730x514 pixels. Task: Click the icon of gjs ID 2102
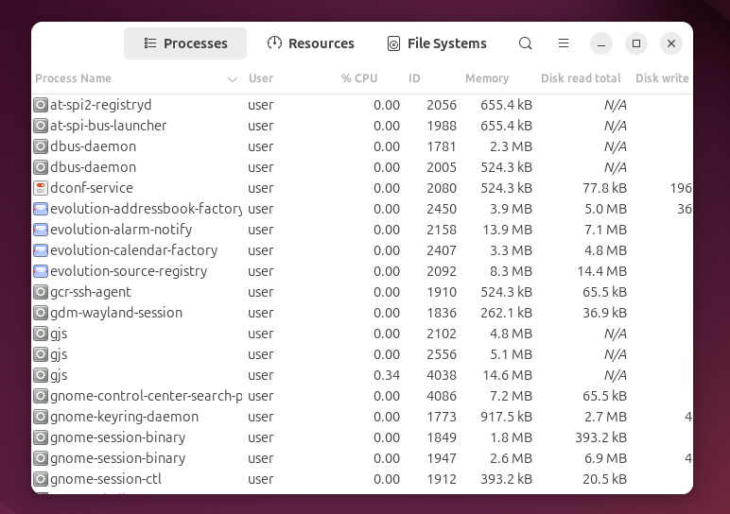41,334
